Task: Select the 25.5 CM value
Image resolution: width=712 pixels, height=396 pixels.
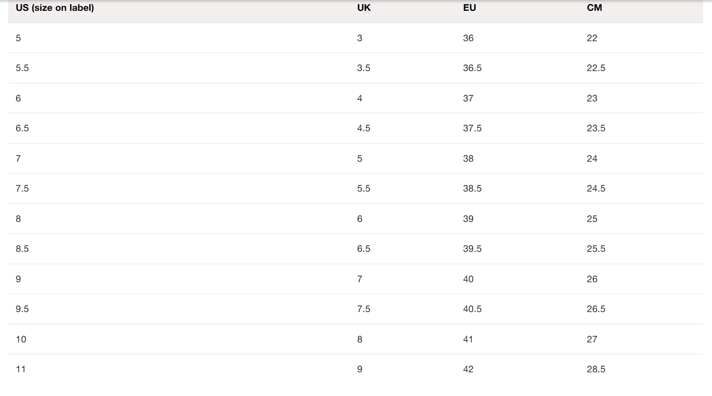Action: (x=596, y=249)
